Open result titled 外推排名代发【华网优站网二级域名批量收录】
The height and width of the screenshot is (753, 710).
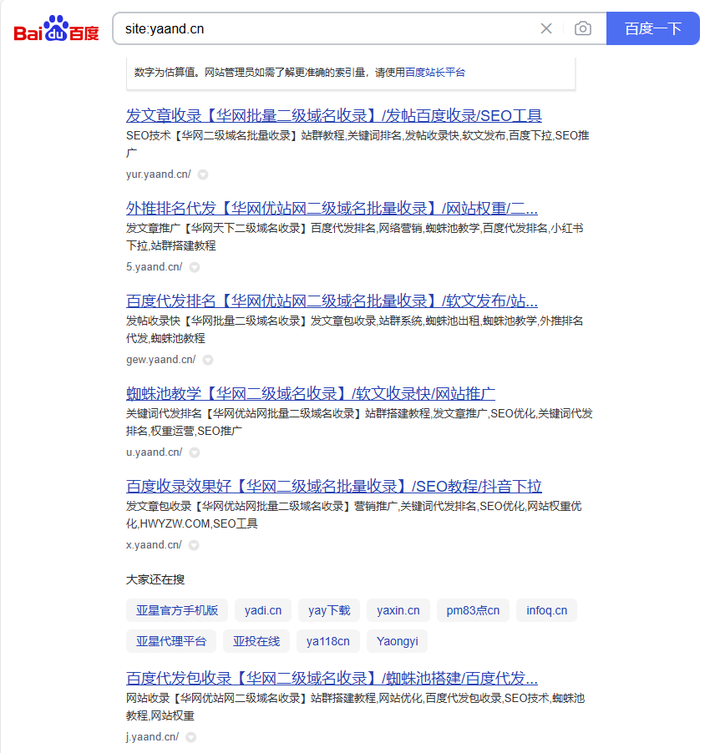pos(332,209)
